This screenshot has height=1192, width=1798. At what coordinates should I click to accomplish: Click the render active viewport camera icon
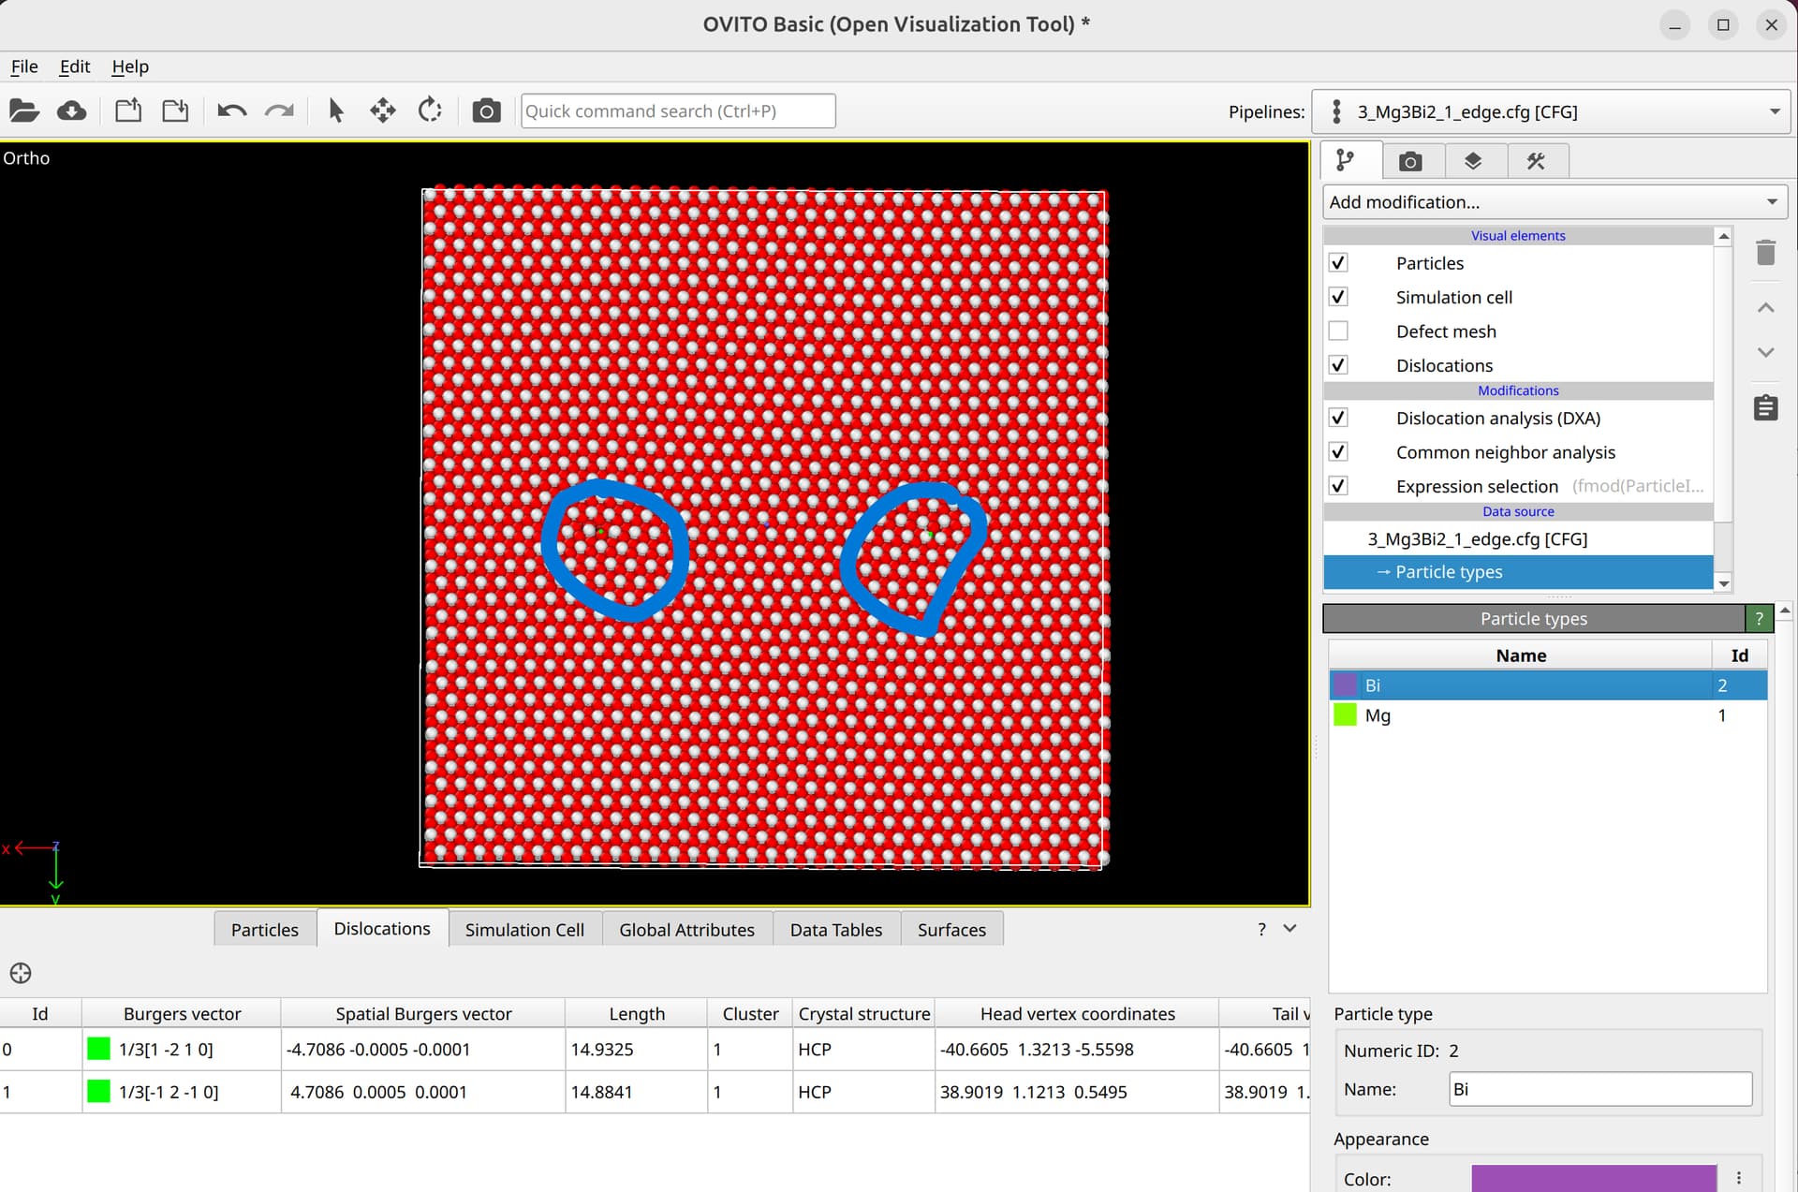[x=486, y=110]
